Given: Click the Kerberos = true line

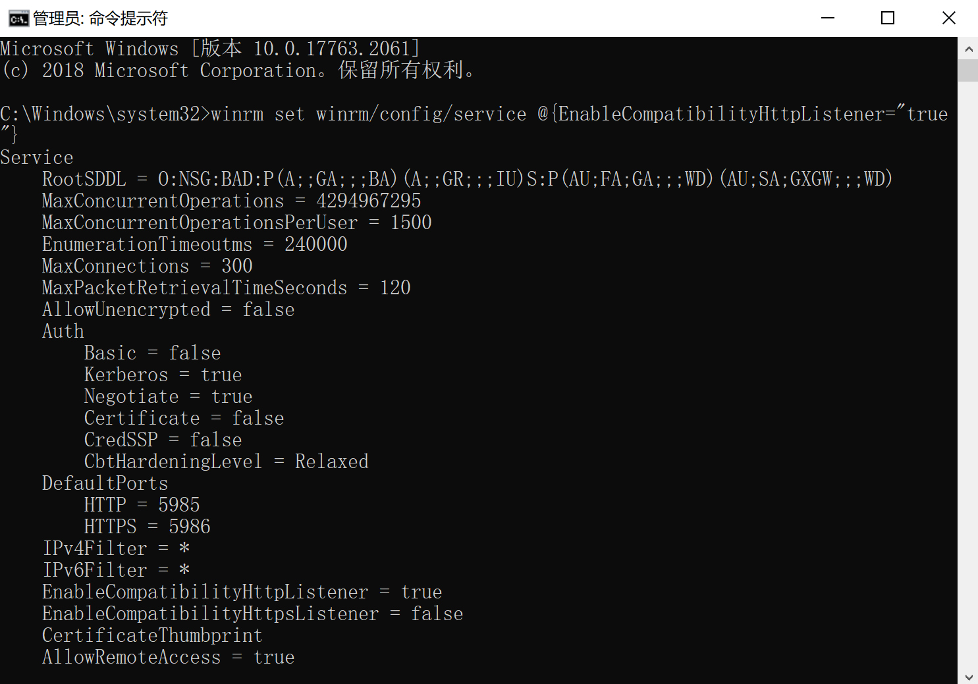Looking at the screenshot, I should (163, 375).
